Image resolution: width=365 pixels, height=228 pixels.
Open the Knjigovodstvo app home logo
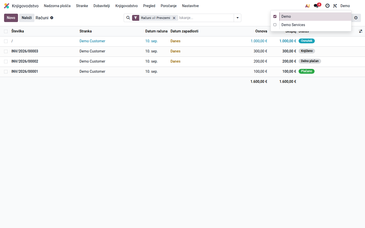(7, 6)
